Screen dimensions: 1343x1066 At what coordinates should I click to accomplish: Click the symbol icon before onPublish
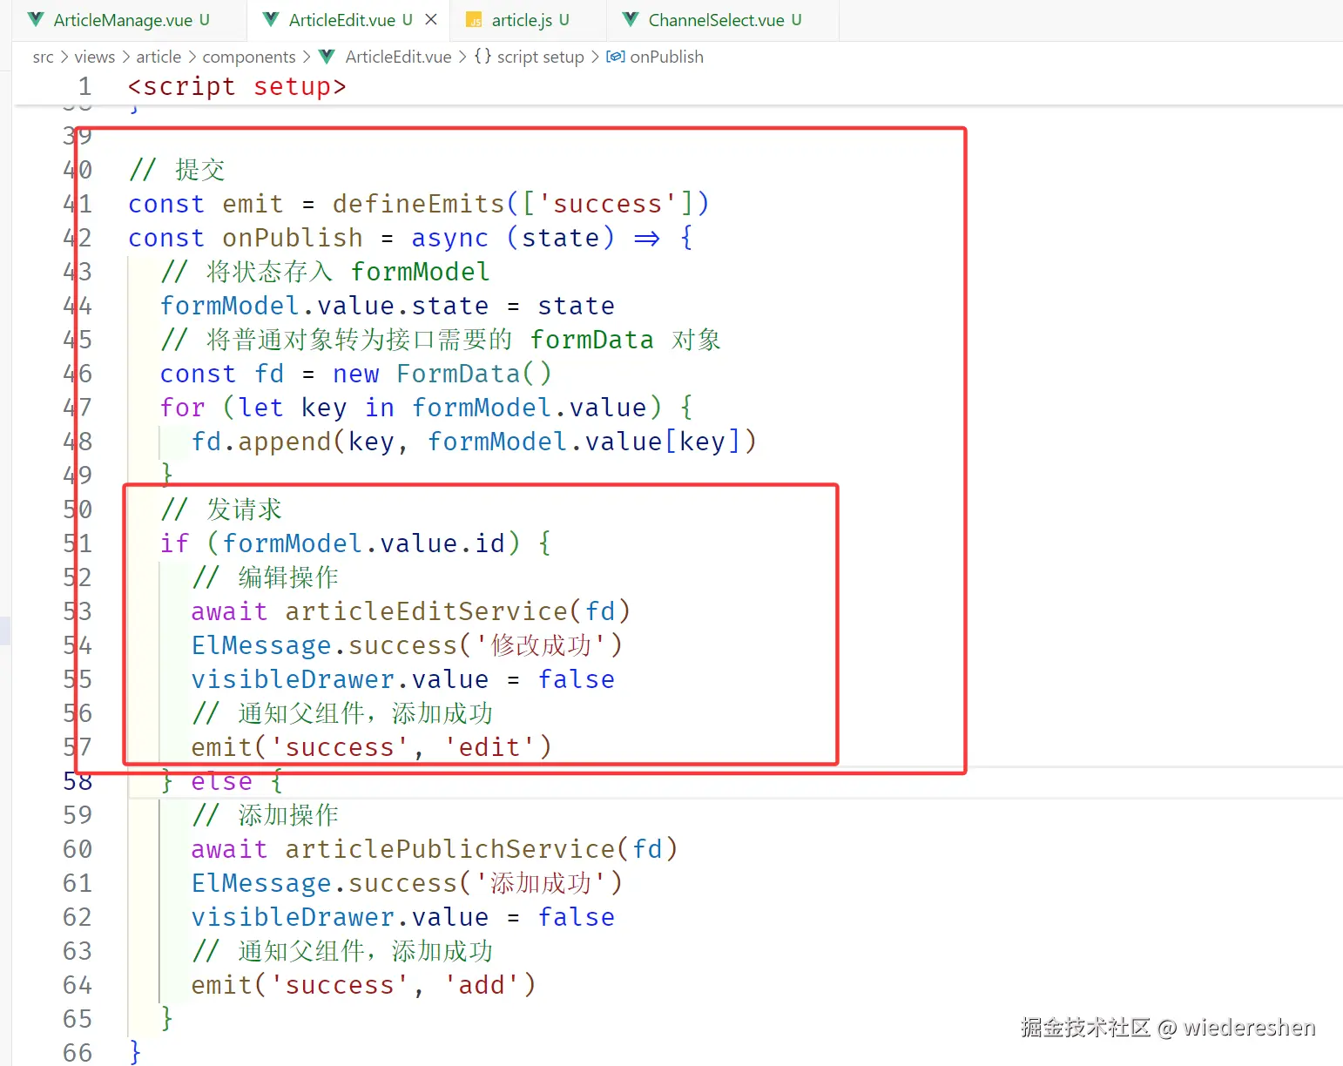(615, 57)
